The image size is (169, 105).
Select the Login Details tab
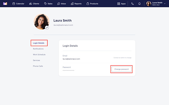[x=39, y=43]
